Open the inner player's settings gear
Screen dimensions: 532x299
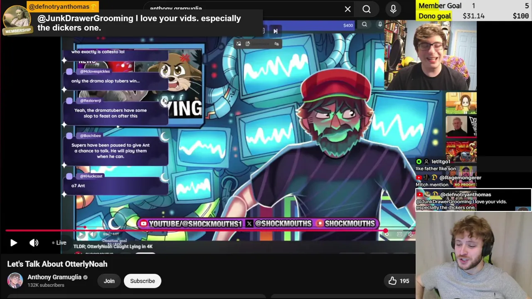pyautogui.click(x=411, y=234)
